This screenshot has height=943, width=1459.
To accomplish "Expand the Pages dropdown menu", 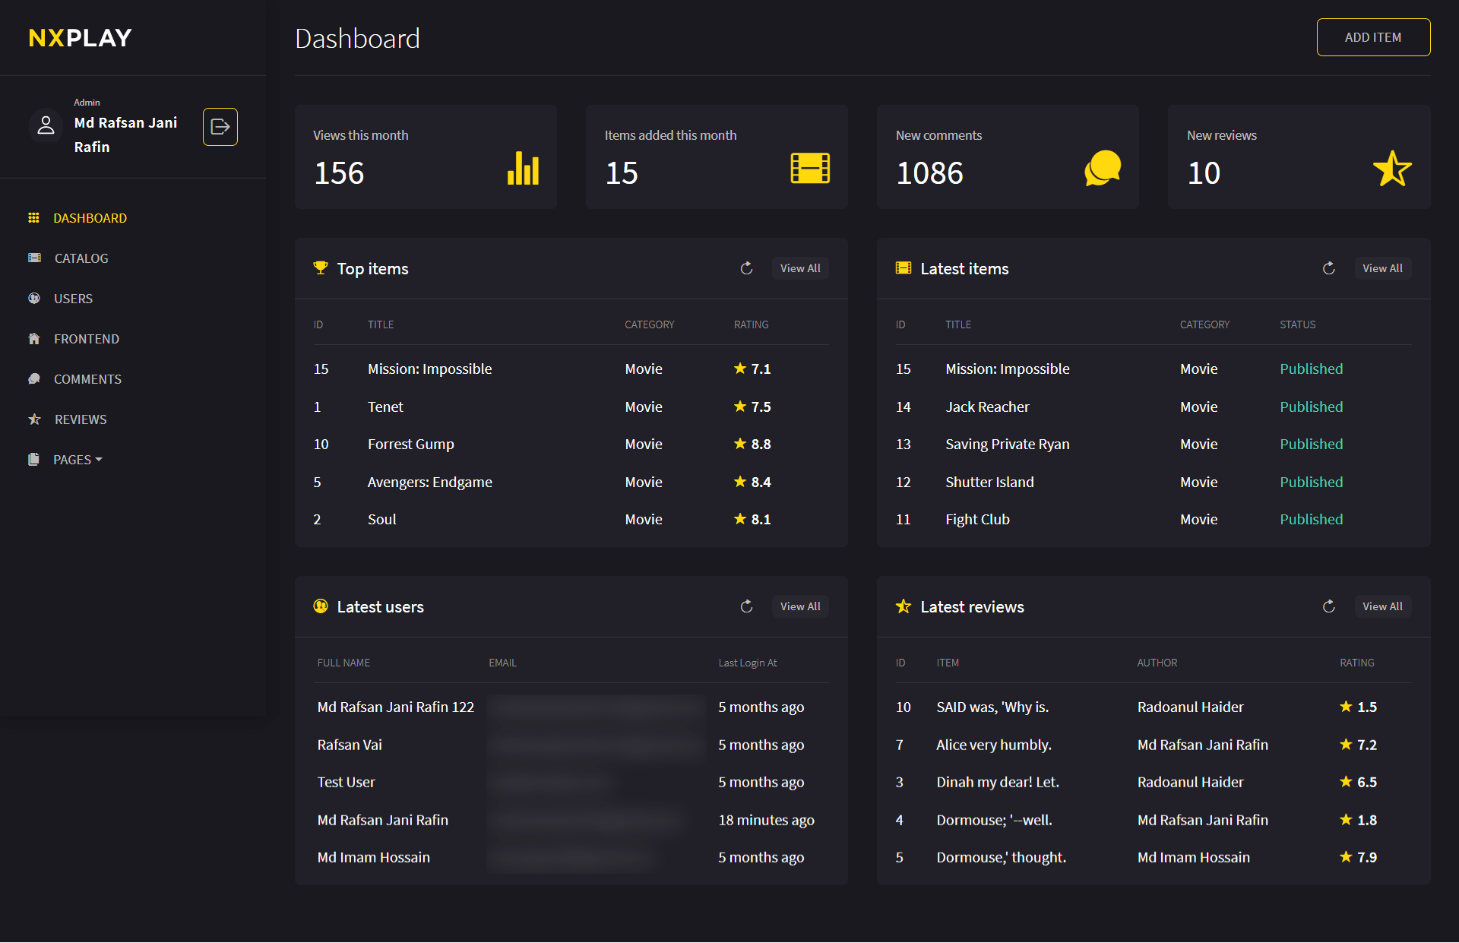I will tap(77, 460).
